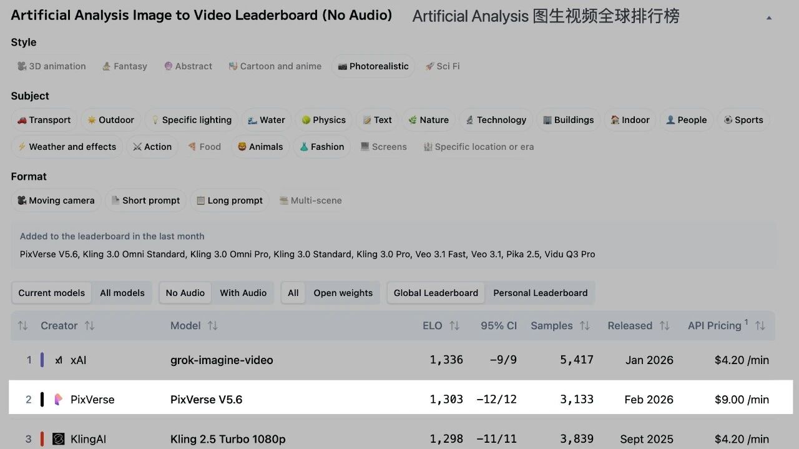Click samples value 5,417
The width and height of the screenshot is (799, 449).
tap(576, 360)
